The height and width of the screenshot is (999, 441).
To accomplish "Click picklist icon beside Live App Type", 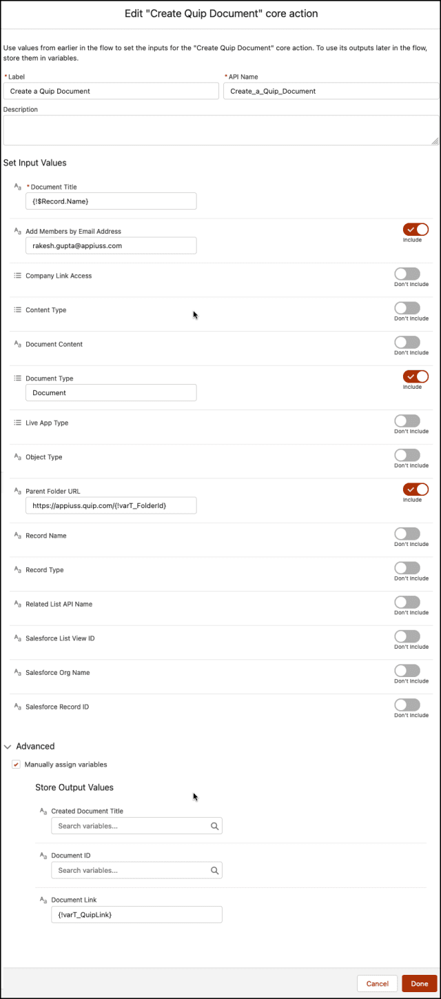I will [x=18, y=423].
